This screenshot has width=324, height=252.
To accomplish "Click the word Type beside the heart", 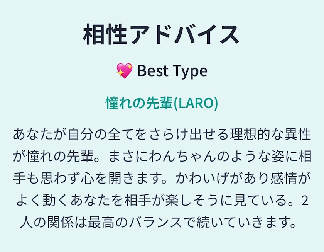I will [189, 71].
